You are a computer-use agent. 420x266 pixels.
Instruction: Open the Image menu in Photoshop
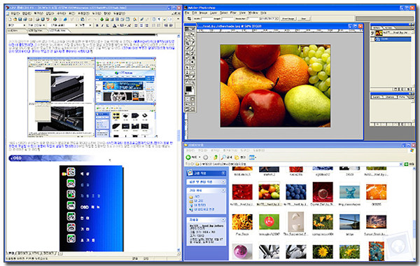203,13
